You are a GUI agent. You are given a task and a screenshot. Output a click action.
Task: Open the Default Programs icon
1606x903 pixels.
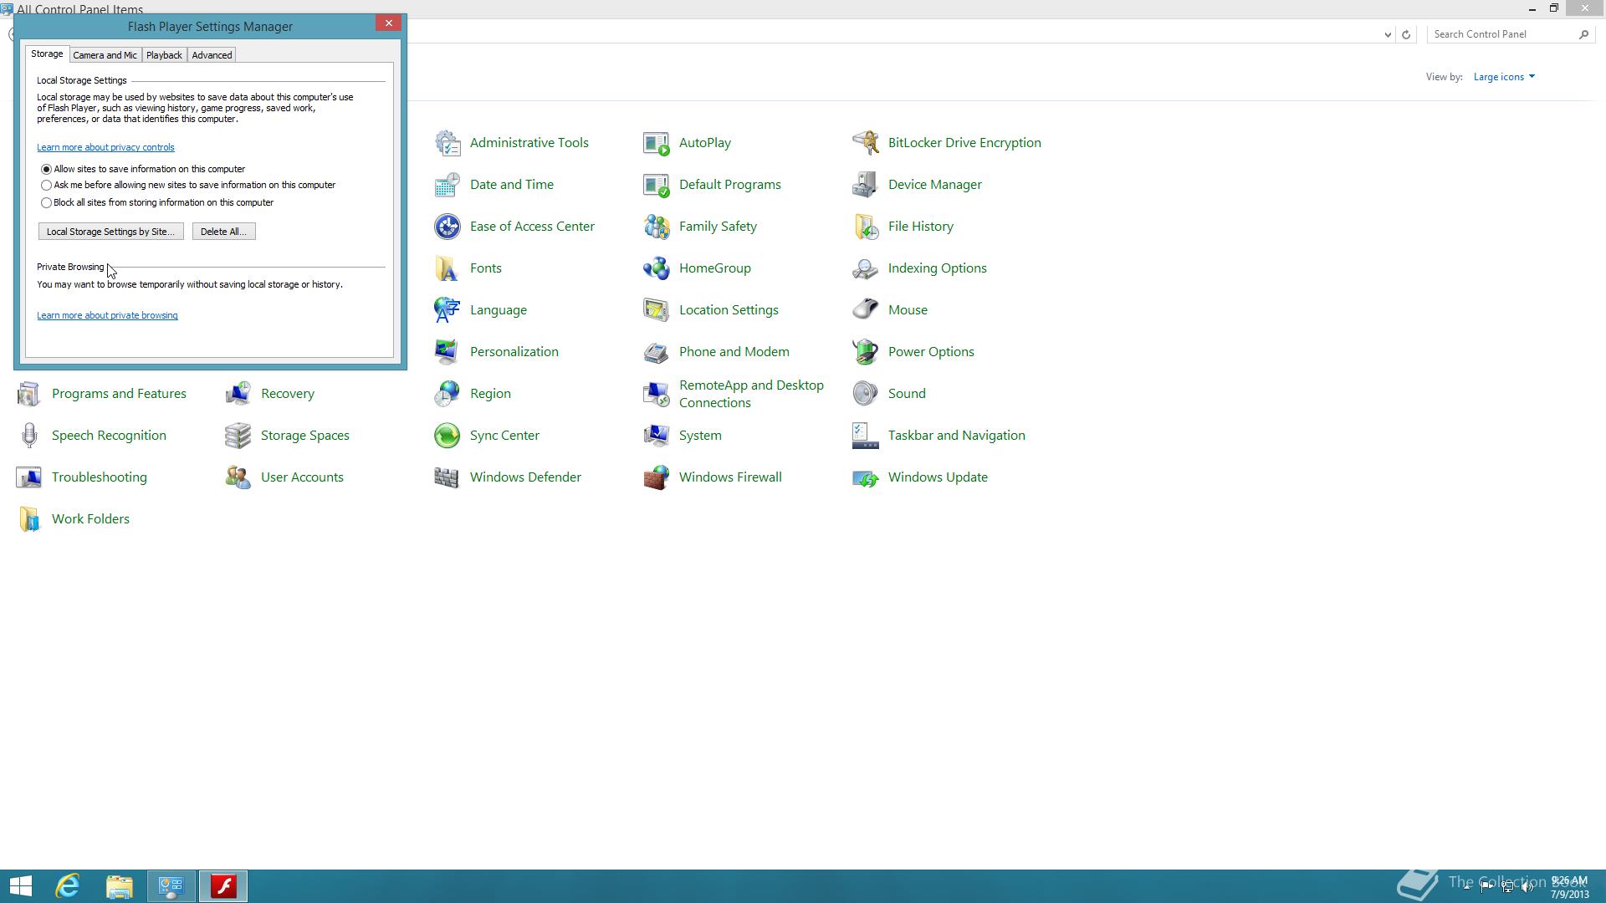tap(657, 185)
